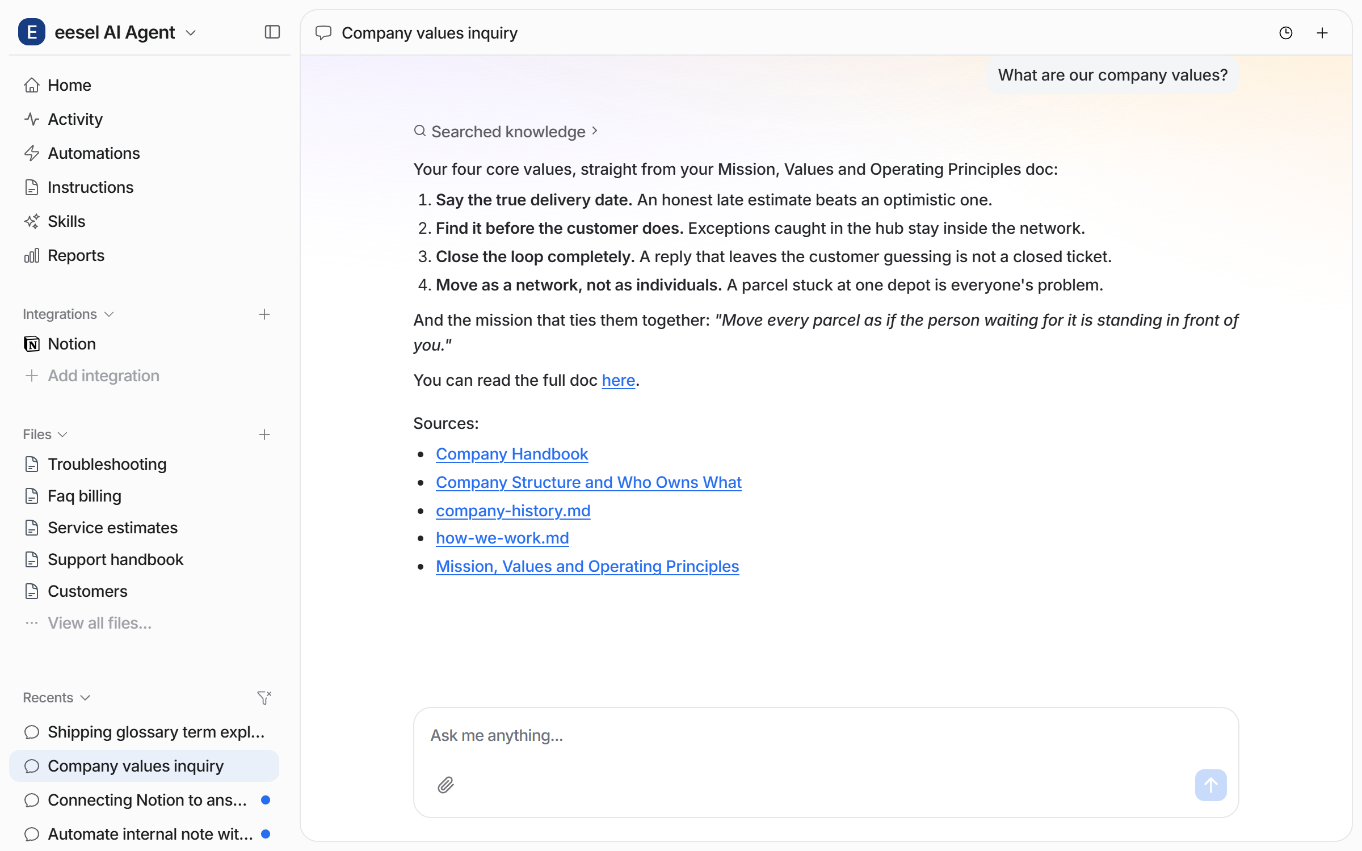Go to Home

click(144, 85)
